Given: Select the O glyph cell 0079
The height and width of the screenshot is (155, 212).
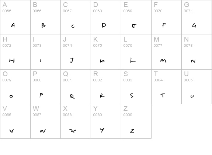Looking at the screenshot, I should coord(15,87).
